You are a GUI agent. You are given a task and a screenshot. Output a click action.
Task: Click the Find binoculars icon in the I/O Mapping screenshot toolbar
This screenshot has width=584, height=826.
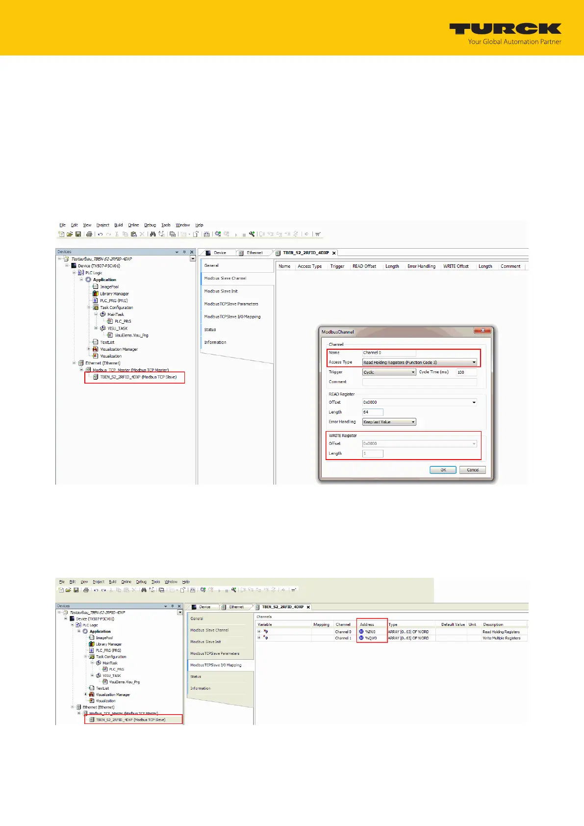pos(144,590)
